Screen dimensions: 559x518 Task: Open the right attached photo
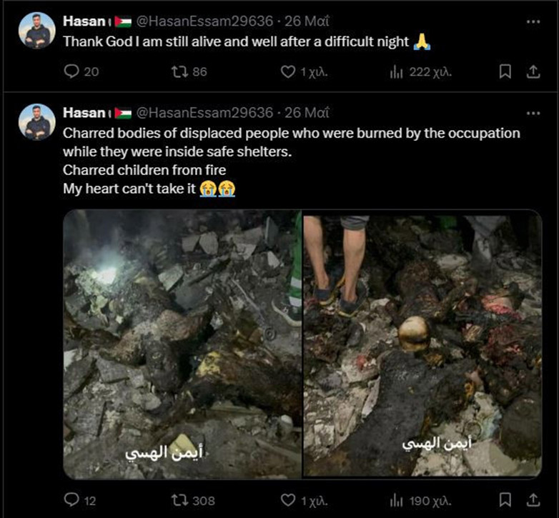coord(422,344)
